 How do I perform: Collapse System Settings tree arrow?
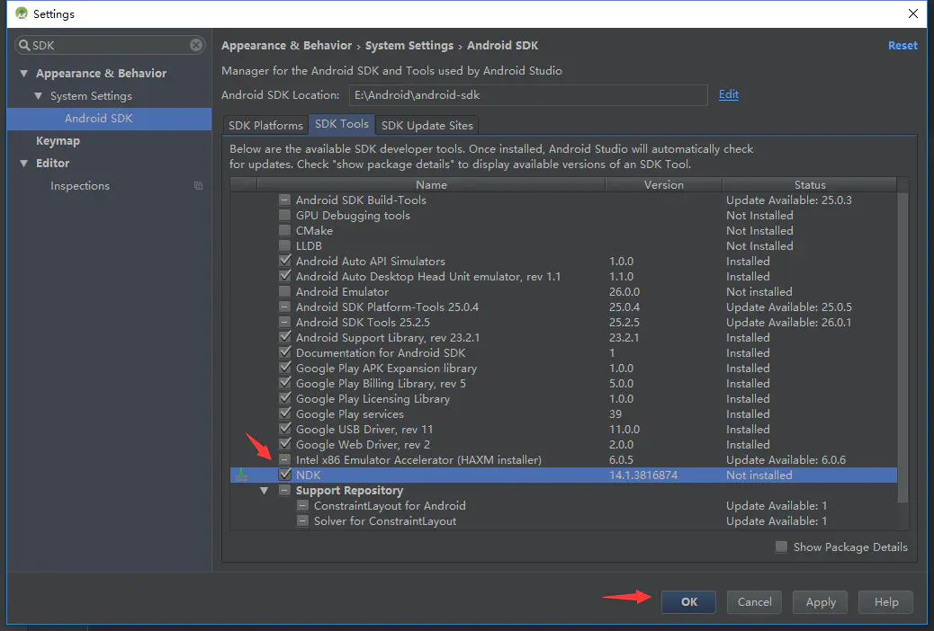click(x=38, y=96)
